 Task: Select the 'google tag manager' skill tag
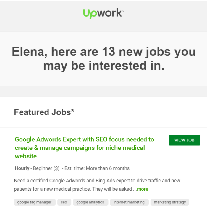[34, 202]
